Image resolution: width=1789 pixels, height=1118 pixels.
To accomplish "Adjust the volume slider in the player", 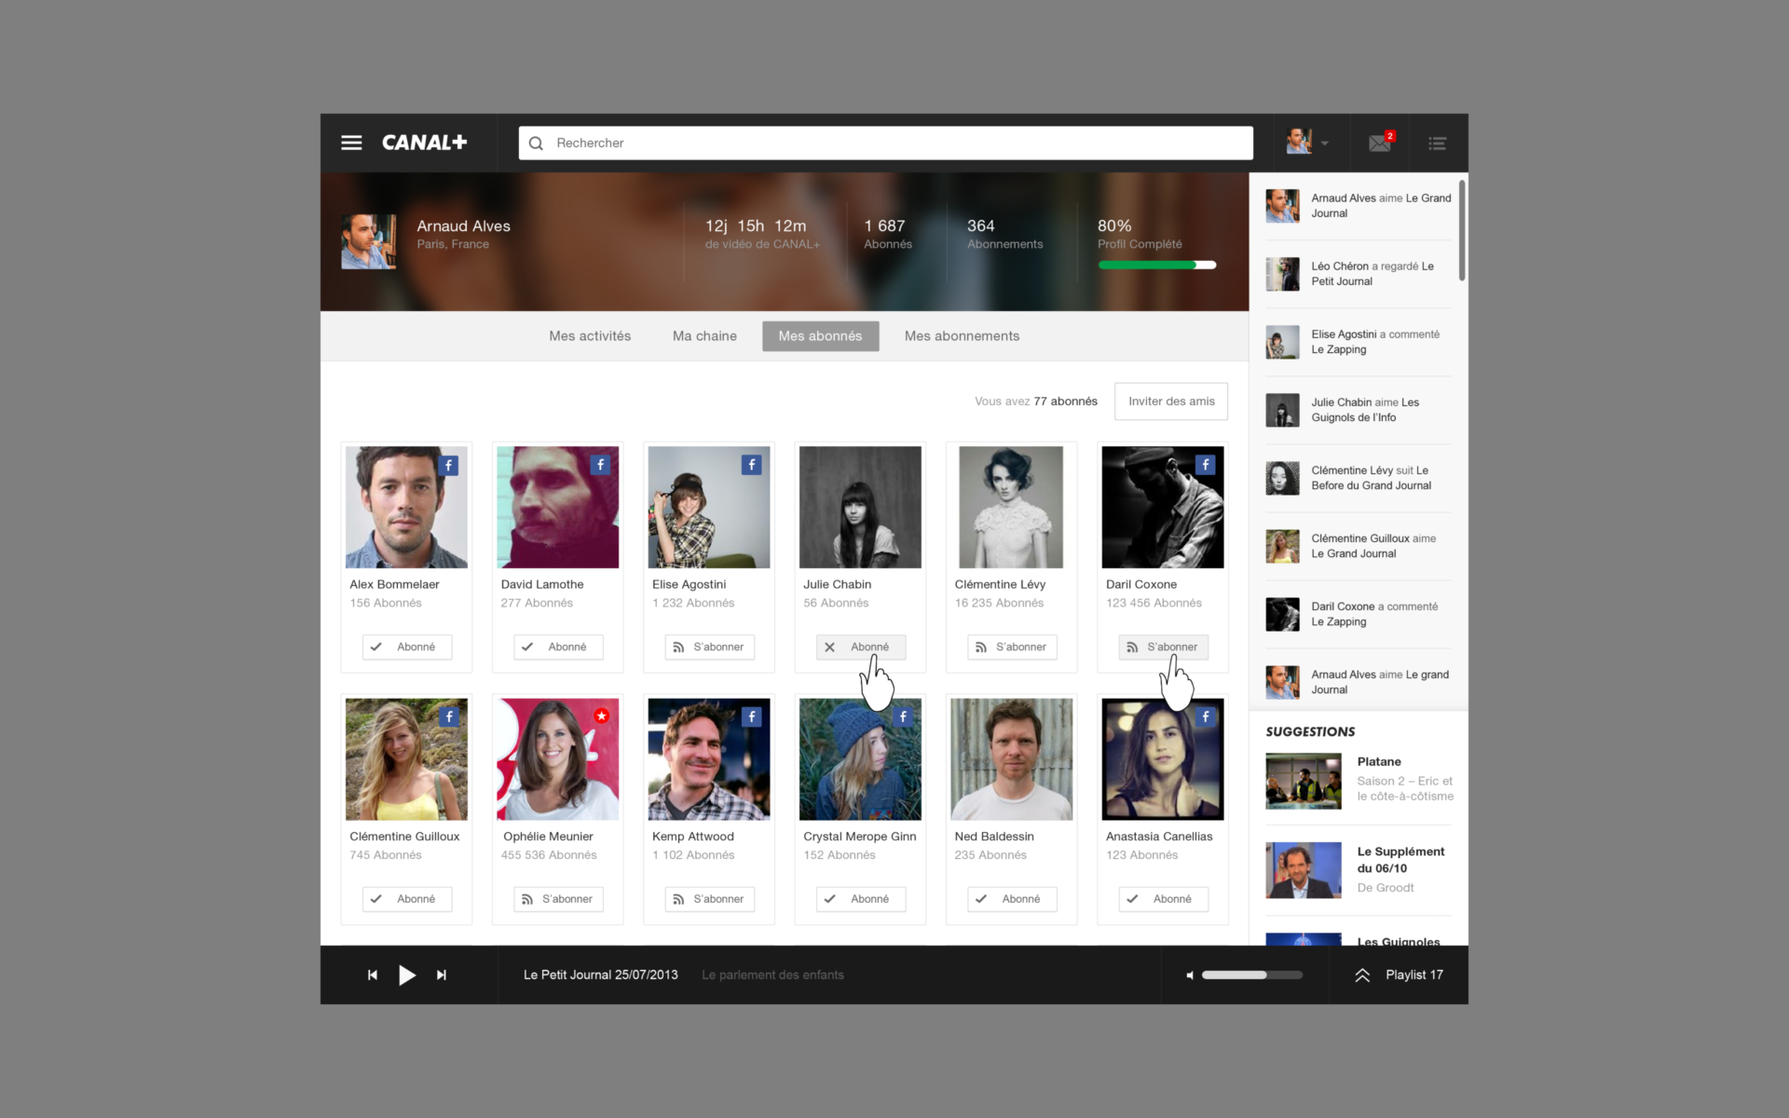I will click(1250, 975).
